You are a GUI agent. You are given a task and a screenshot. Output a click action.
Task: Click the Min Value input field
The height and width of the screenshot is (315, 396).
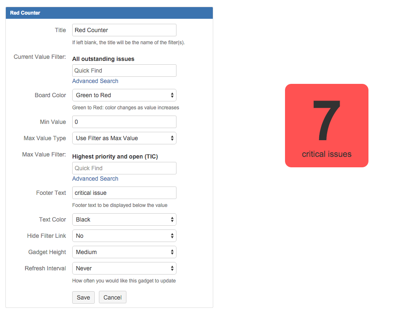point(124,122)
